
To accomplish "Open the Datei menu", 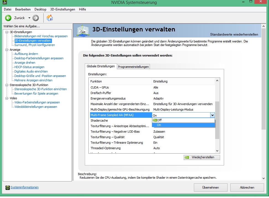I will pyautogui.click(x=7, y=9).
